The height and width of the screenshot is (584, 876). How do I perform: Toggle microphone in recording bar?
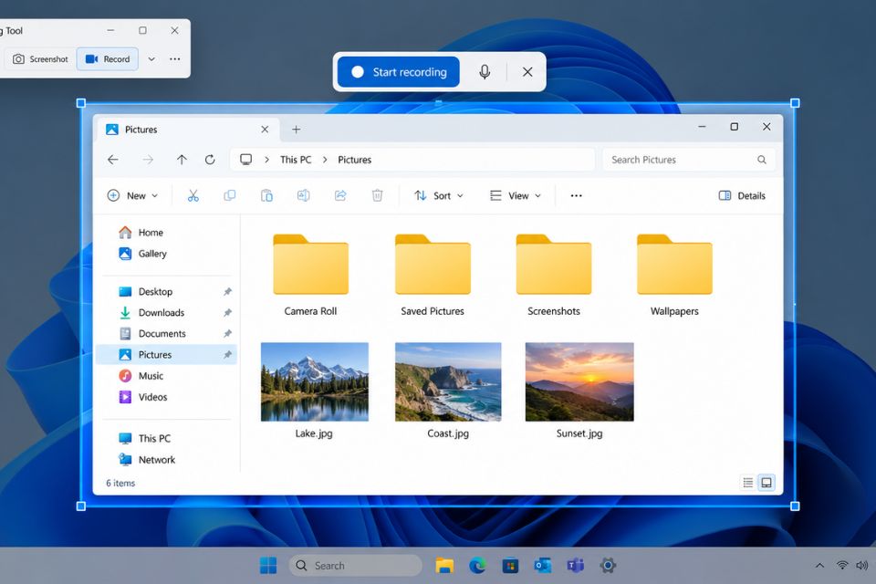pos(485,71)
